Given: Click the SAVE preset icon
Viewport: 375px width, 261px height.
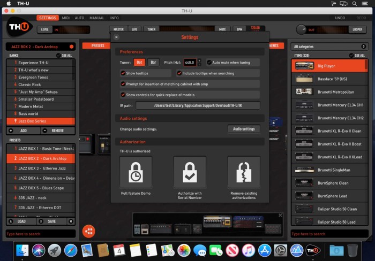Looking at the screenshot, I should [41, 221].
